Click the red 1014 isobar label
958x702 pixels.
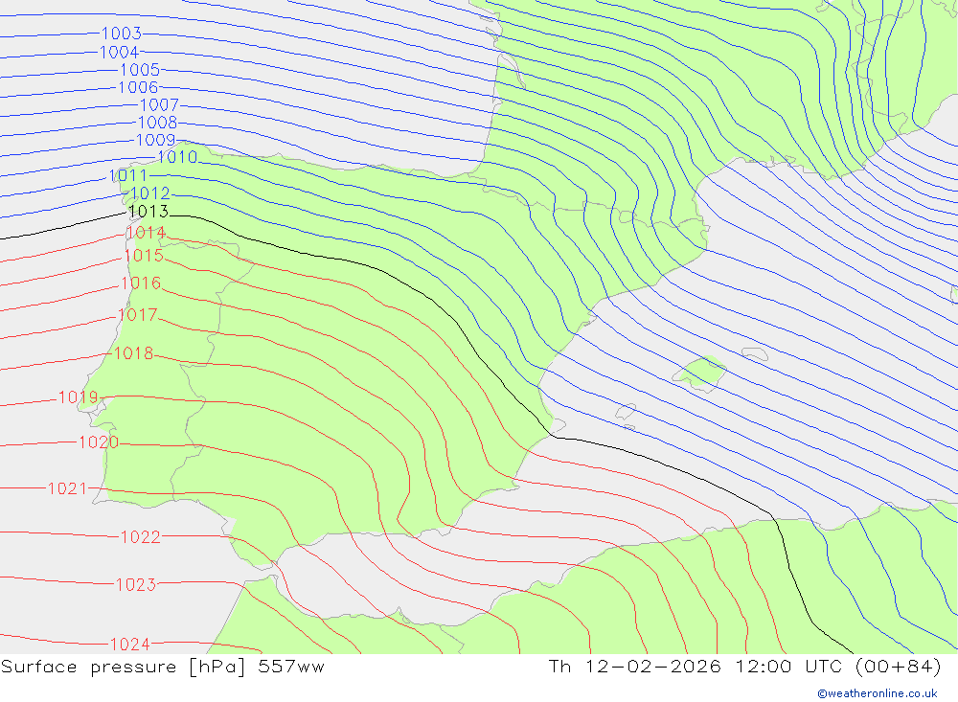[x=146, y=233]
